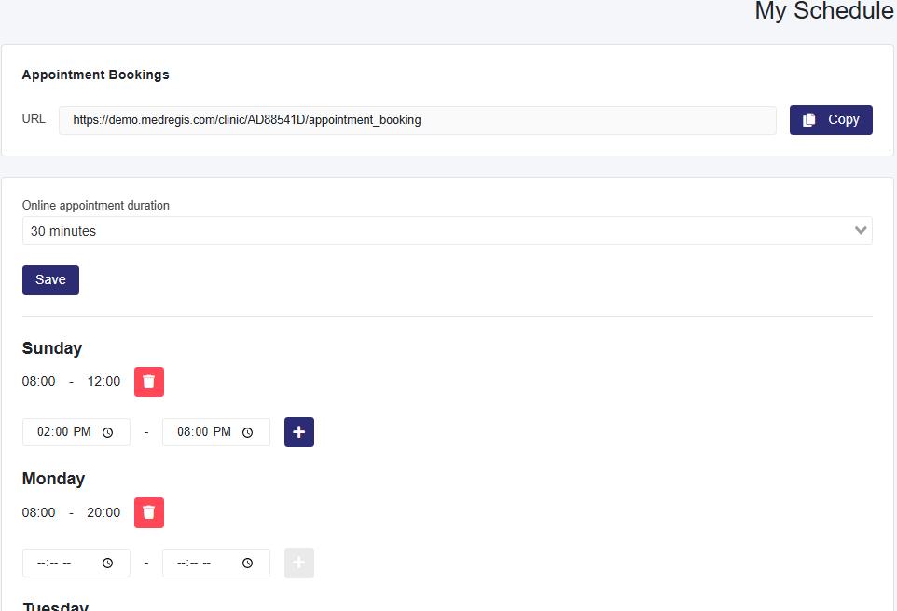Select the PM segment in Sunday's end time
The height and width of the screenshot is (611, 897).
tap(222, 432)
